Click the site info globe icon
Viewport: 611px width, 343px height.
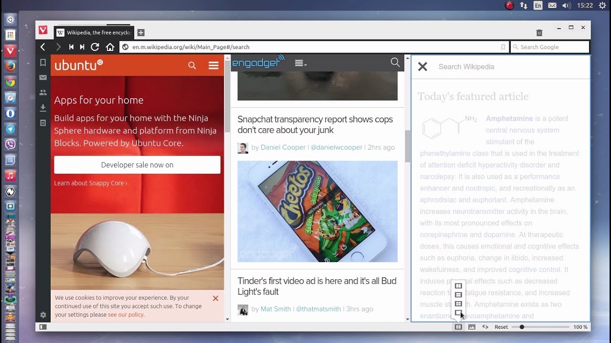(126, 47)
